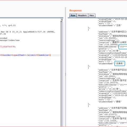Click address line 北京市通州区
The height and width of the screenshot is (127, 127).
[x=112, y=32]
